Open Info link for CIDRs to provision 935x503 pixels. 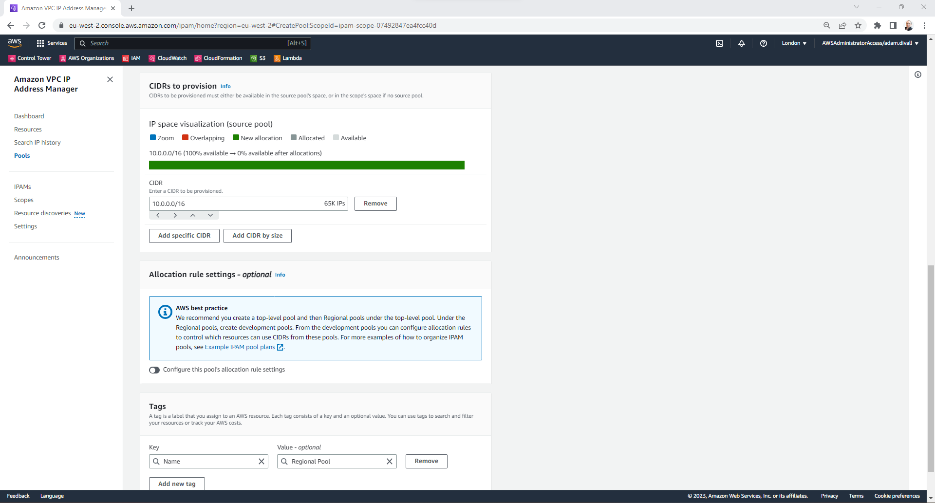coord(225,86)
